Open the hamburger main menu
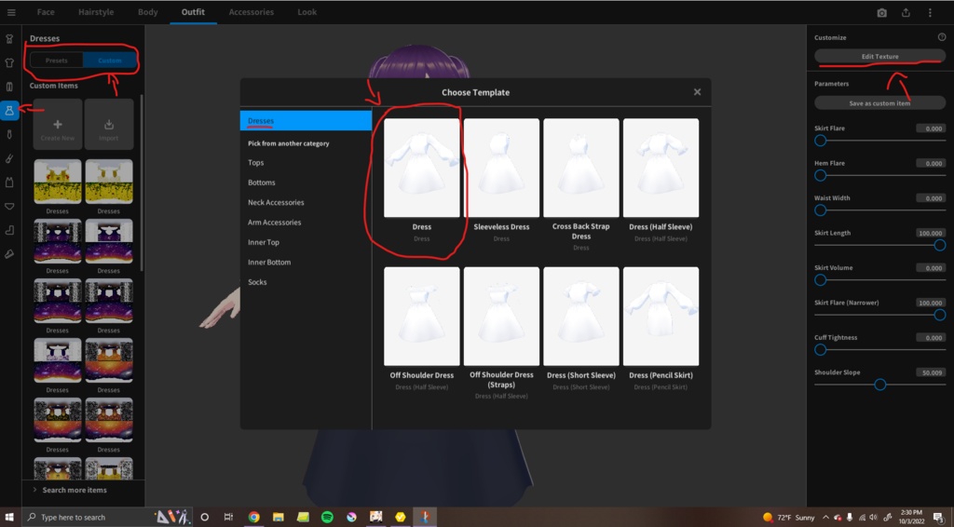Viewport: 954px width, 527px height. point(11,12)
